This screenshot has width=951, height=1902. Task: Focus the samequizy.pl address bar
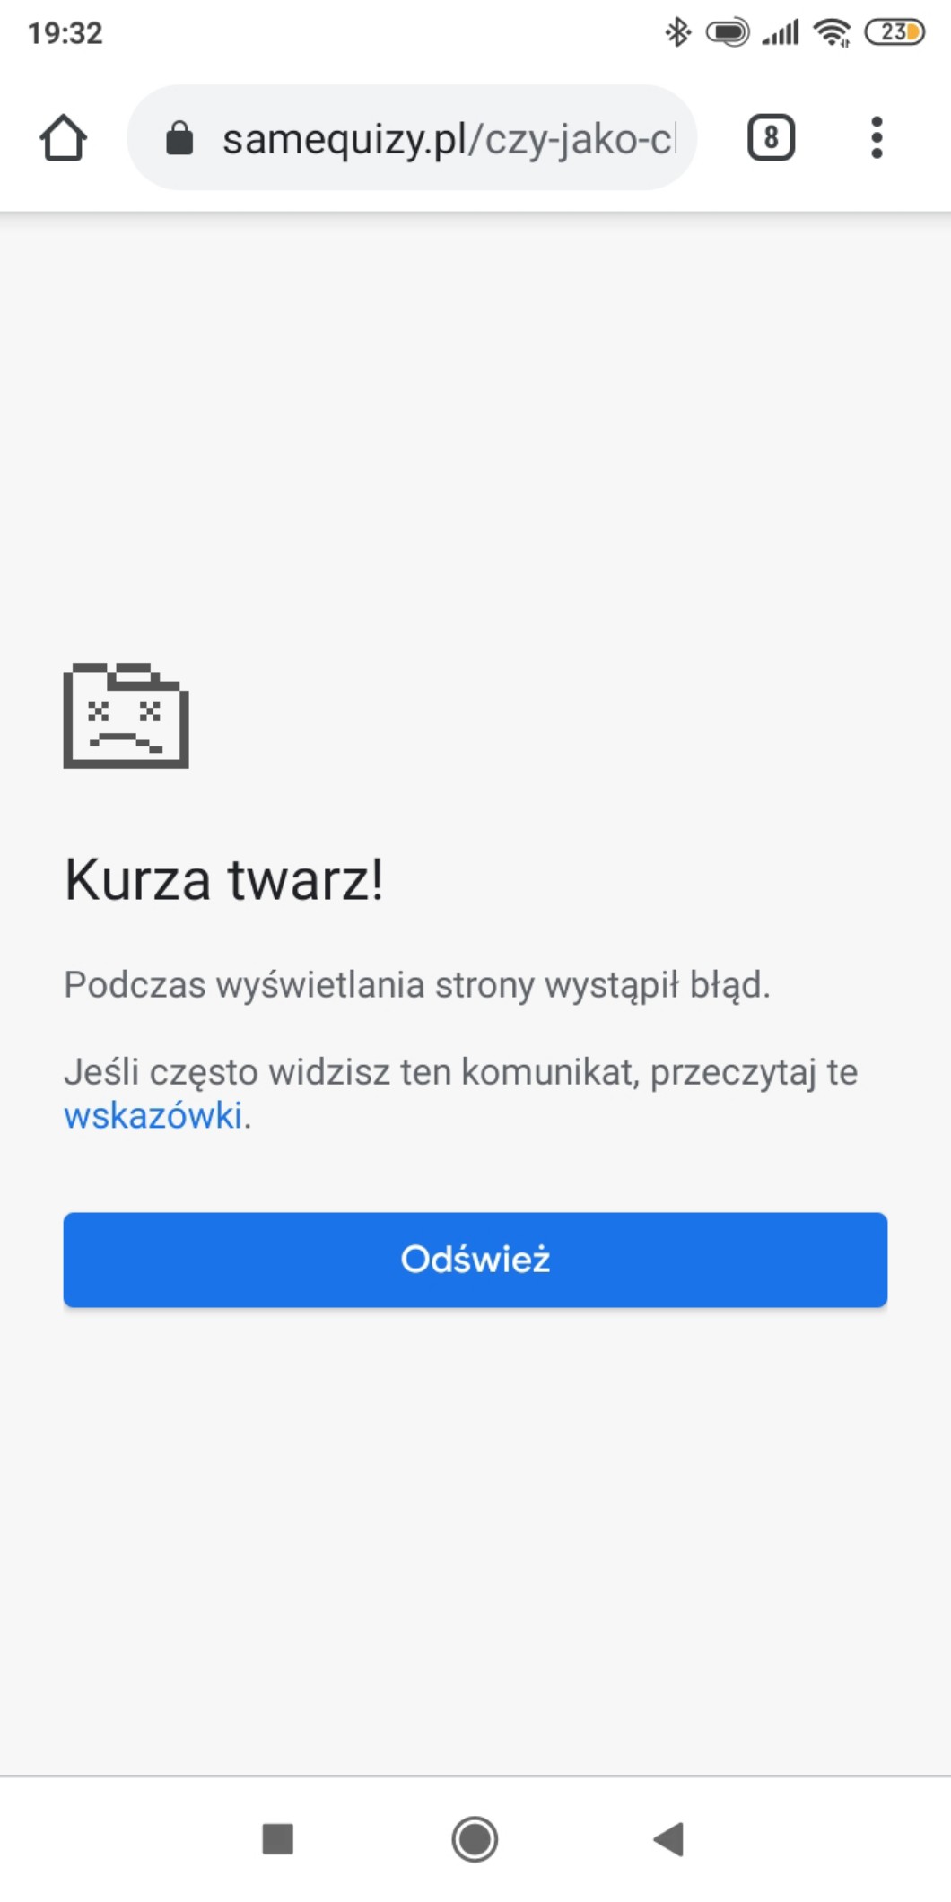tap(412, 137)
